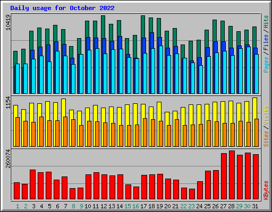Click day 8 on the x-axis
272x212 pixels.
tap(73, 206)
